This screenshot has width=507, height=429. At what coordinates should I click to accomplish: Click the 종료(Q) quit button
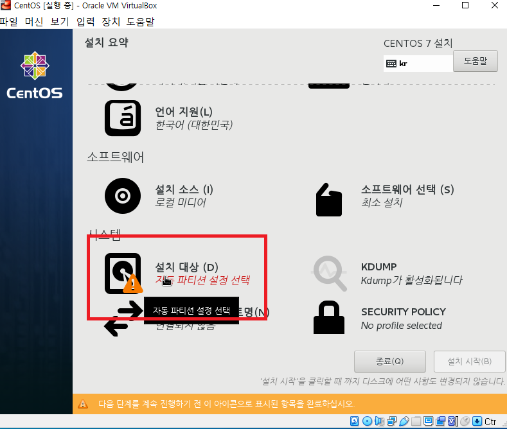pyautogui.click(x=389, y=361)
